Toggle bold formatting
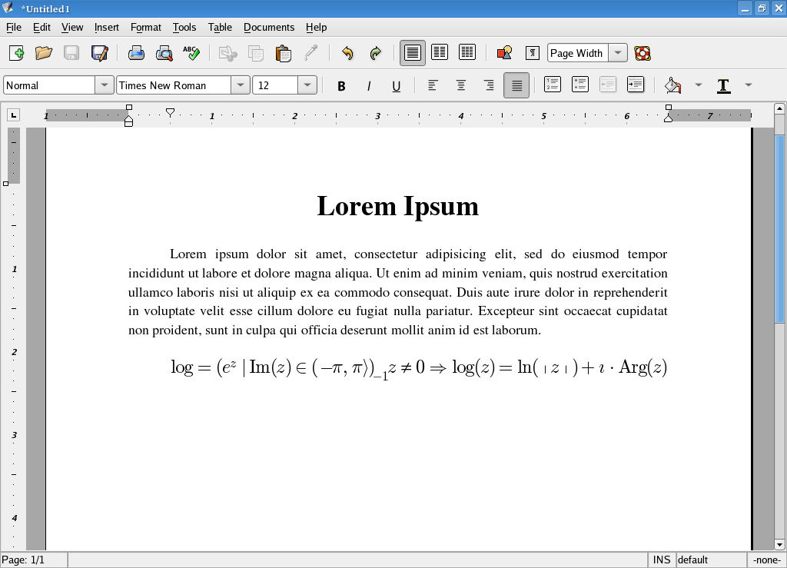The height and width of the screenshot is (568, 787). pyautogui.click(x=341, y=85)
